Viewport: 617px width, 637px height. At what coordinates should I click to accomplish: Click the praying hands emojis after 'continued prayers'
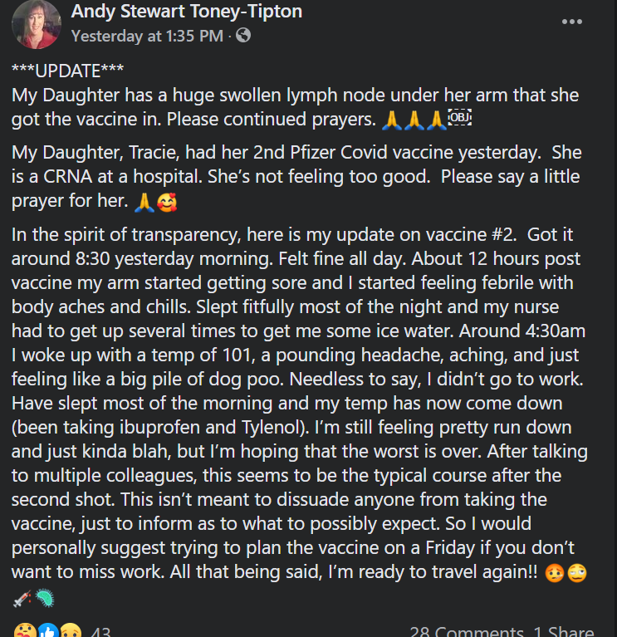click(413, 120)
